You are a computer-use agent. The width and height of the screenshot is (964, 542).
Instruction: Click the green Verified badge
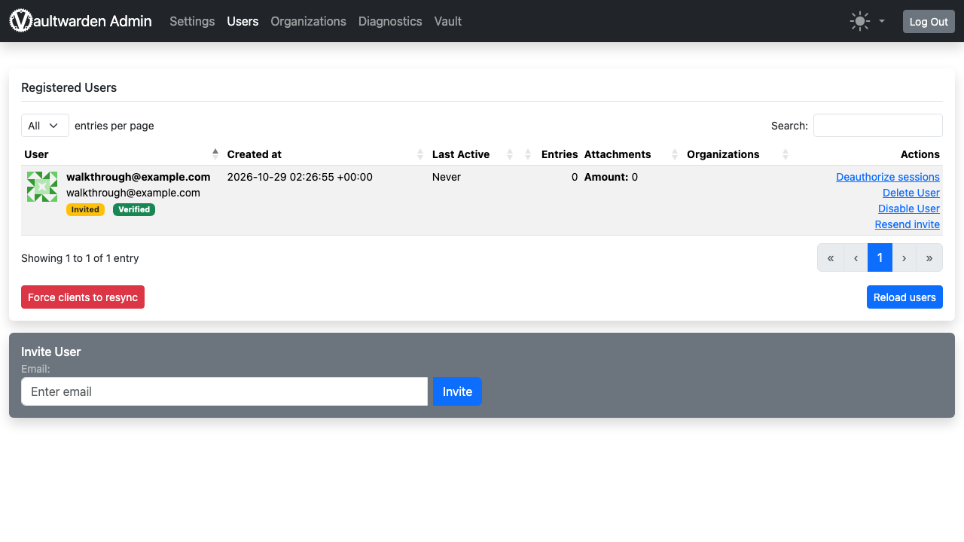coord(134,209)
